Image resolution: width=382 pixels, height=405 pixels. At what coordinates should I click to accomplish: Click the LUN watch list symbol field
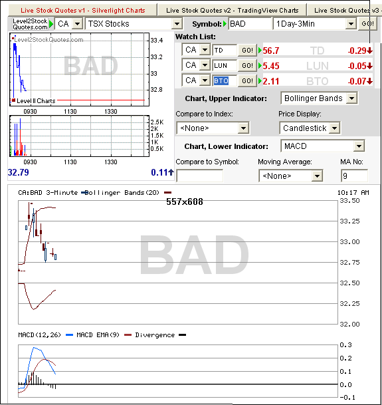[225, 65]
